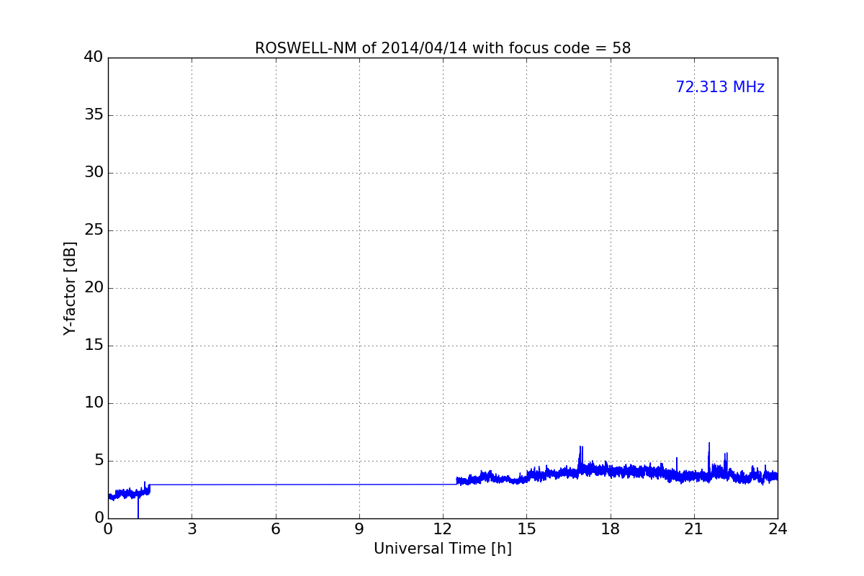Click the y-axis tick label '40'
Screen dimensions: 864x576
pos(94,58)
